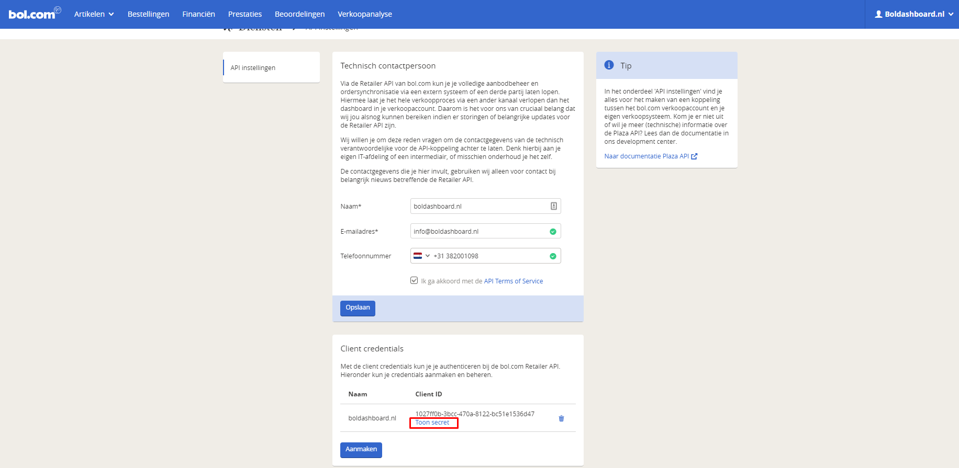This screenshot has width=959, height=468.
Task: Click the green checkmark in Telefoonnummer field
Action: coord(553,256)
